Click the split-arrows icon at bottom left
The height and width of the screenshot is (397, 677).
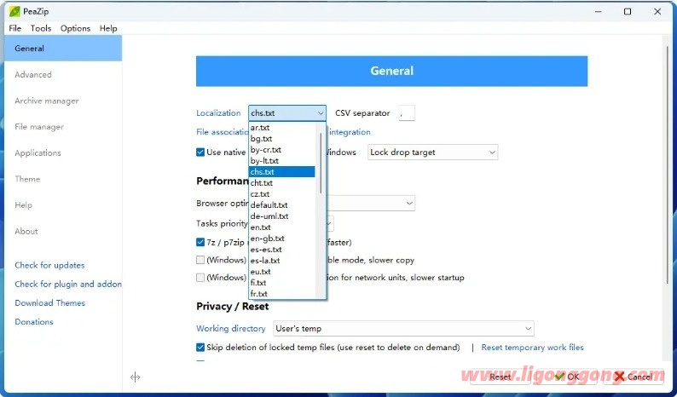coord(135,377)
